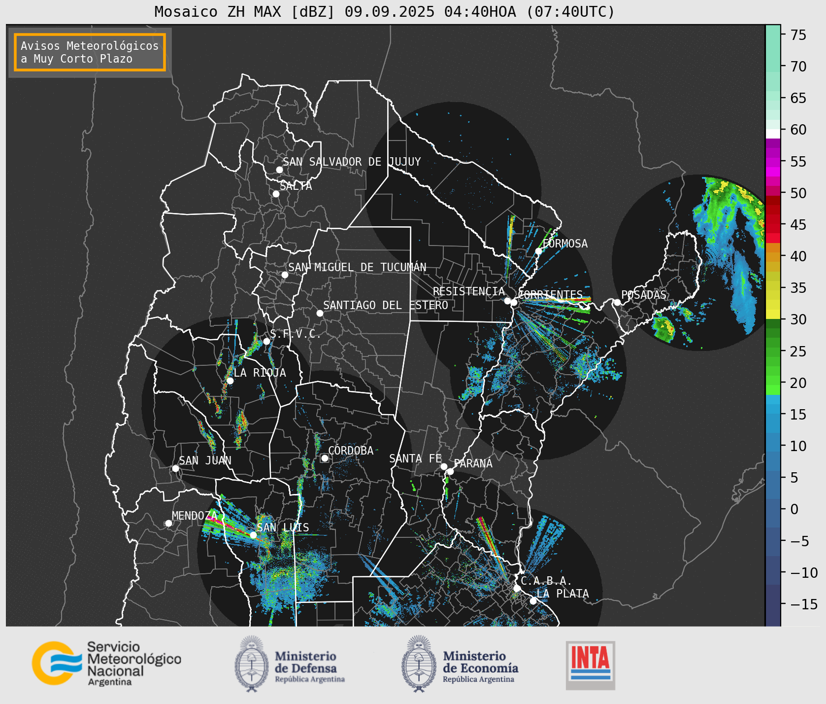Image resolution: width=826 pixels, height=704 pixels.
Task: Click the 'MENDOZA' map label
Action: [195, 516]
